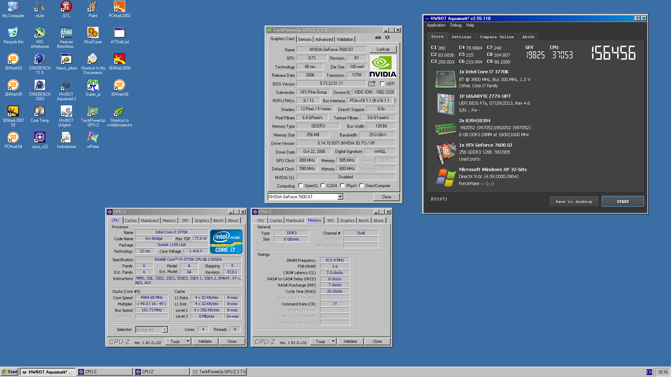Click Save to desktop button
The height and width of the screenshot is (377, 671).
point(573,201)
